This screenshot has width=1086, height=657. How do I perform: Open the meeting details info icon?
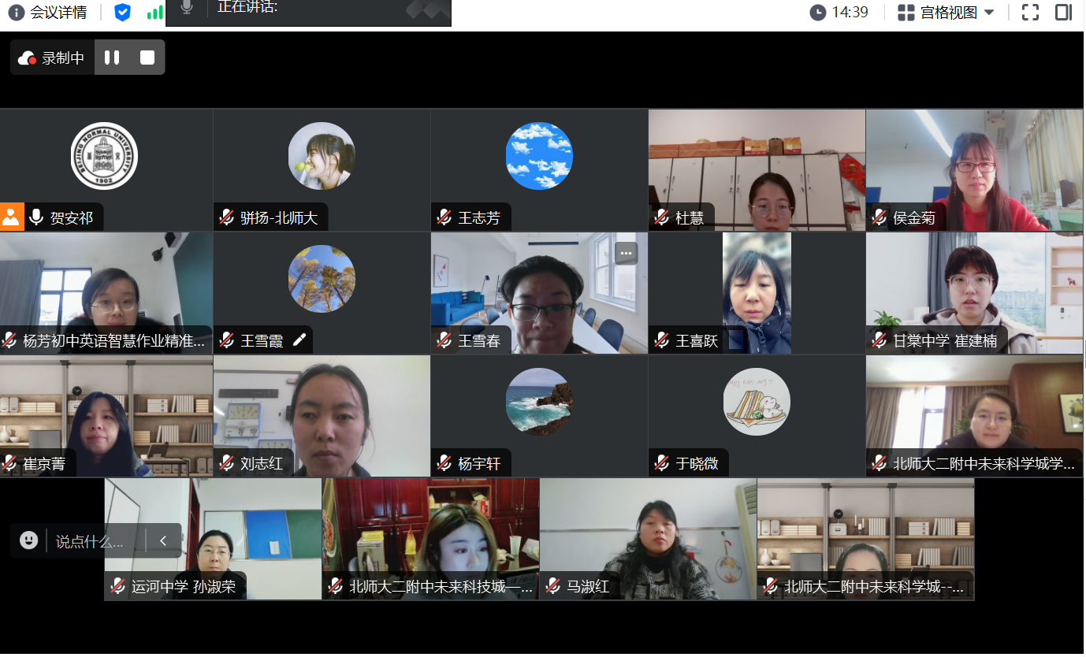(x=16, y=13)
